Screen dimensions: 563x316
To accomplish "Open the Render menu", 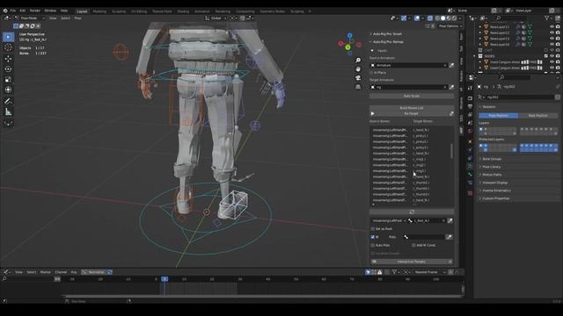I will [35, 11].
